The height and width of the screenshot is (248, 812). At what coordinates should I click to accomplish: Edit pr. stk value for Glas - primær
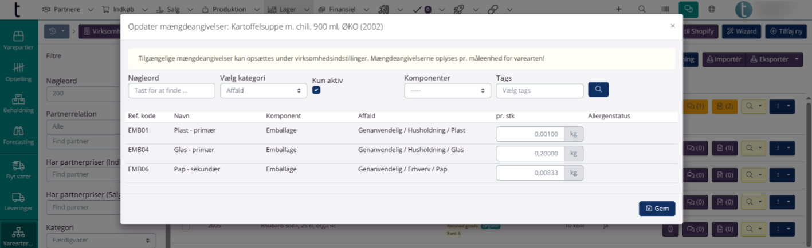(x=530, y=154)
